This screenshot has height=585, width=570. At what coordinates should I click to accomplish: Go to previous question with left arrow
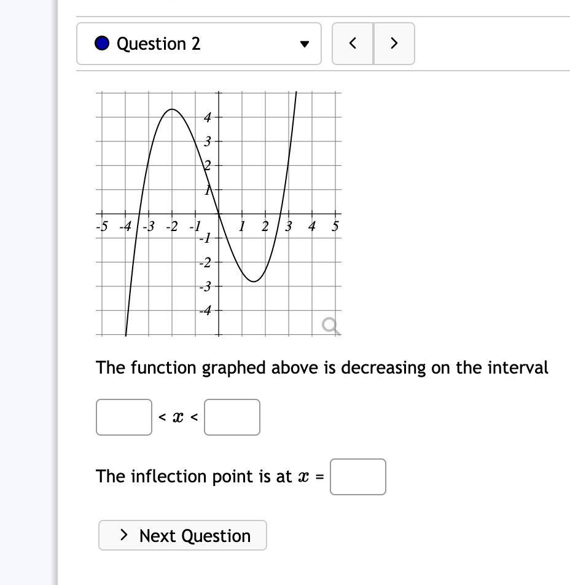[353, 44]
